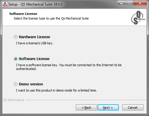Click the demo mode limited time description
The height and width of the screenshot is (116, 149).
point(56,90)
